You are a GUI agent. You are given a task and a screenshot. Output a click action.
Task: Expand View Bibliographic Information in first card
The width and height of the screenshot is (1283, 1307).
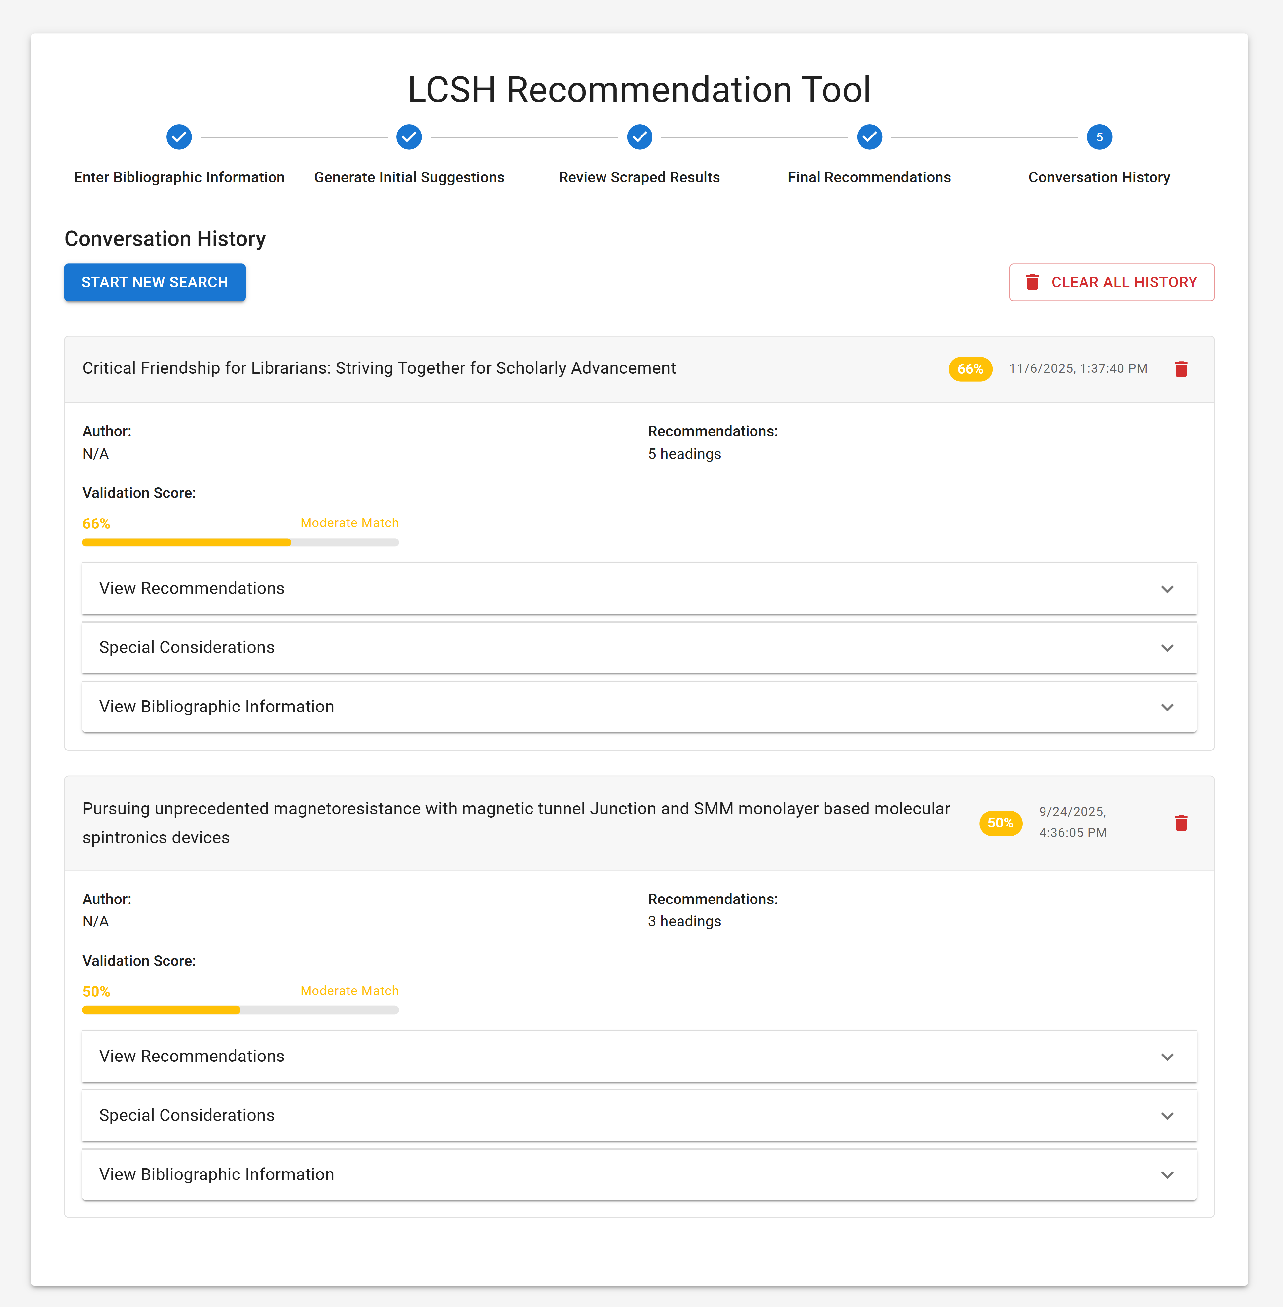click(x=639, y=707)
